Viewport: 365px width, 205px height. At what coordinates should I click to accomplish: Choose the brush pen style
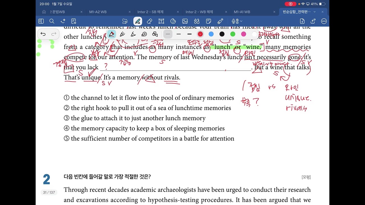click(x=133, y=34)
